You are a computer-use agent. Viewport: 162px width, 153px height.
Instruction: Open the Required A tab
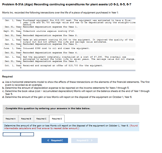pyautogui.click(x=10, y=119)
